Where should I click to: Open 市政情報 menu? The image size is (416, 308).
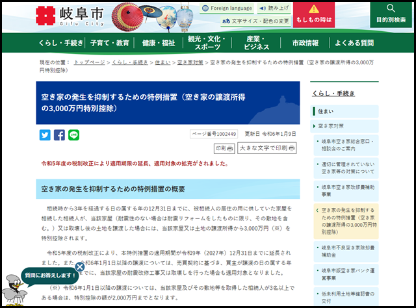point(305,43)
